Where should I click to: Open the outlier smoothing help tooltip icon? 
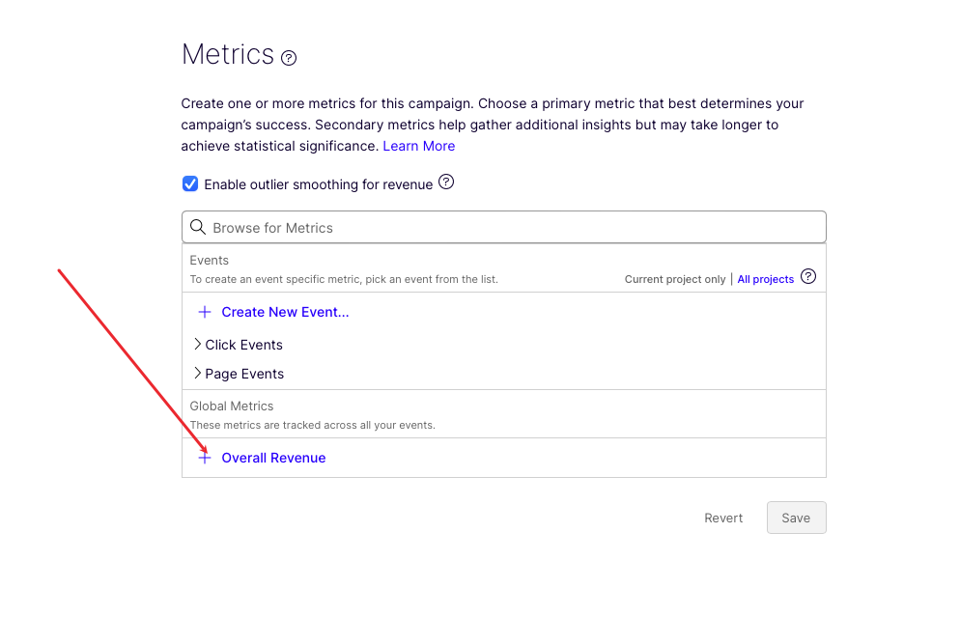click(446, 182)
